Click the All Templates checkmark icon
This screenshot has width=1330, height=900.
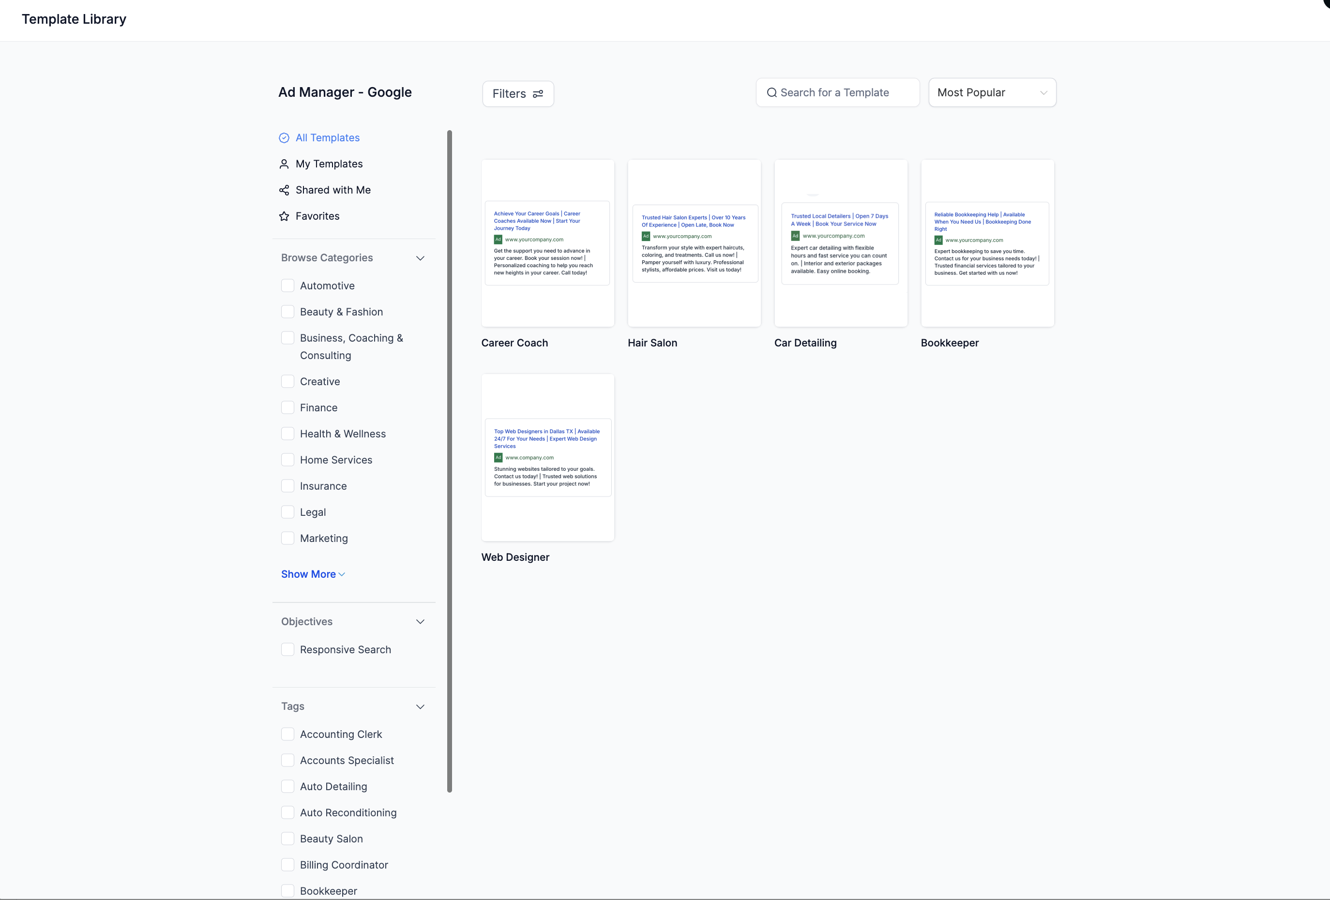pos(284,138)
